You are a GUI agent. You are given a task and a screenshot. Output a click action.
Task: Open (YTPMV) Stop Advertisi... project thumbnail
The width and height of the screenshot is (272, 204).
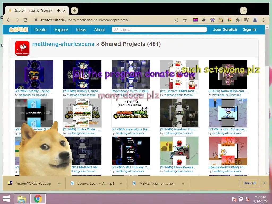click(x=228, y=113)
